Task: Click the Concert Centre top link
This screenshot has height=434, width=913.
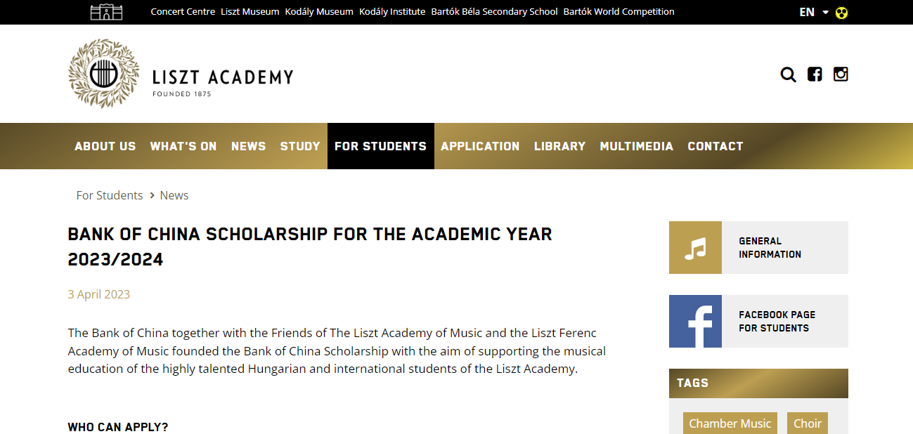Action: (x=183, y=12)
